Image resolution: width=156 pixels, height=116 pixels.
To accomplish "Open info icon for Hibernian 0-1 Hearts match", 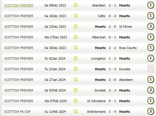I will 76,37.
